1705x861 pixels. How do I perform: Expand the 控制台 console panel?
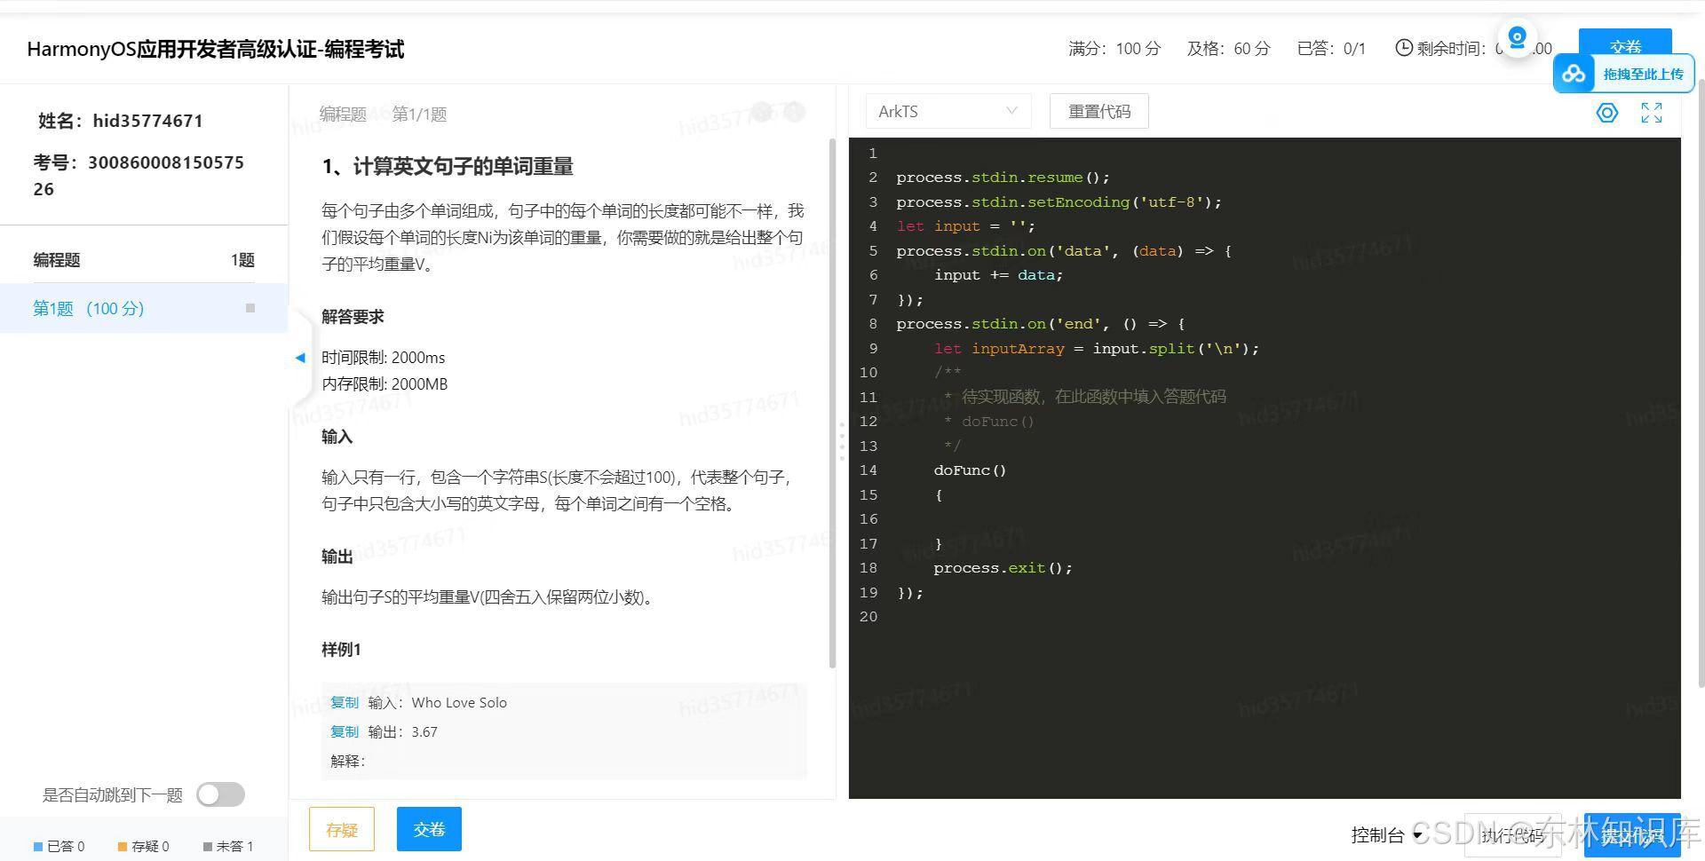point(1385,834)
